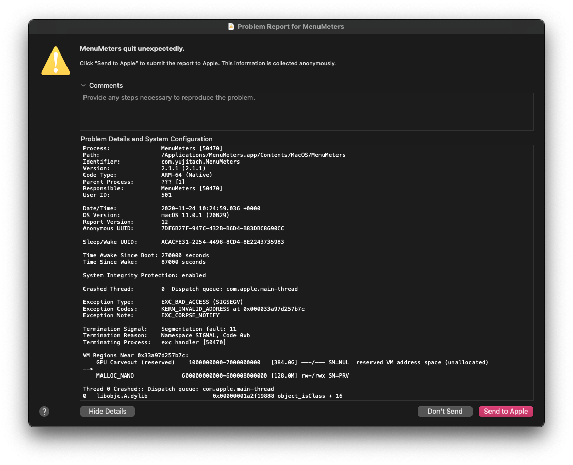
Task: Click the 'Report Version: 12' line
Action: pos(125,222)
